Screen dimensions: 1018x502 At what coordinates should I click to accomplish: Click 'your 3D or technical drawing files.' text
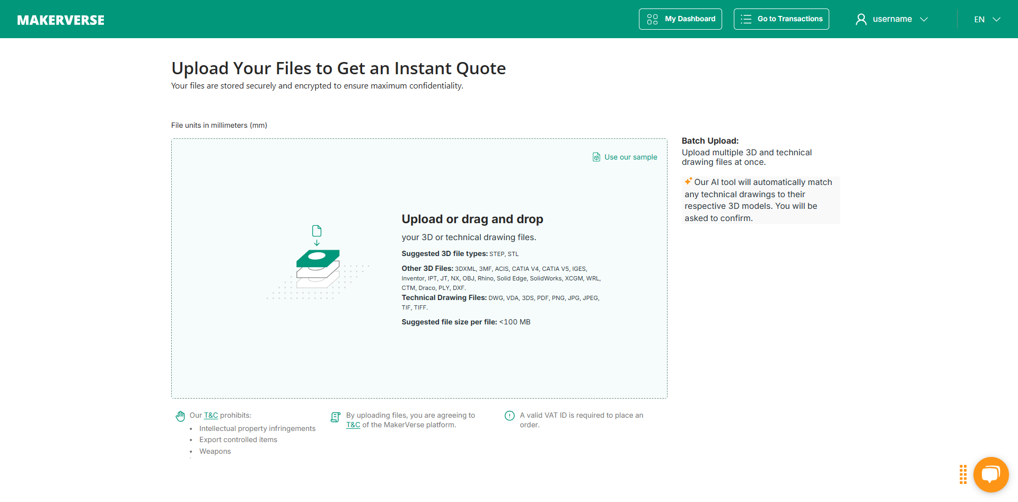click(469, 237)
